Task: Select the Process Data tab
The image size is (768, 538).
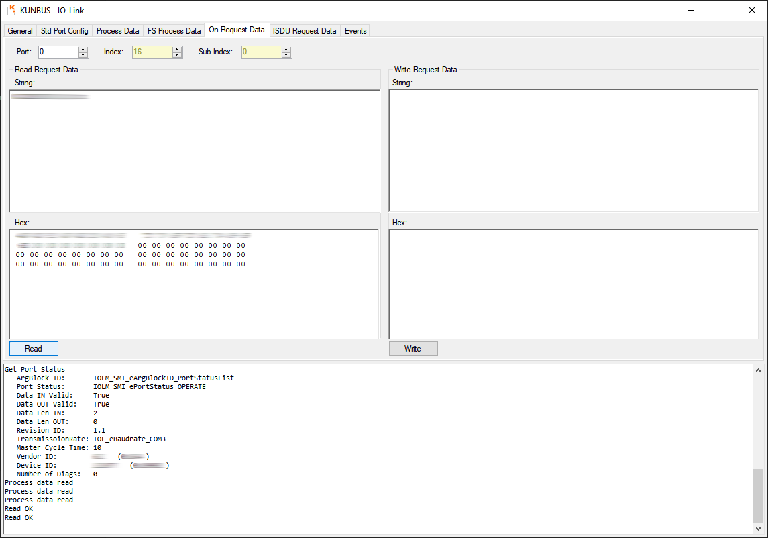Action: coord(118,31)
